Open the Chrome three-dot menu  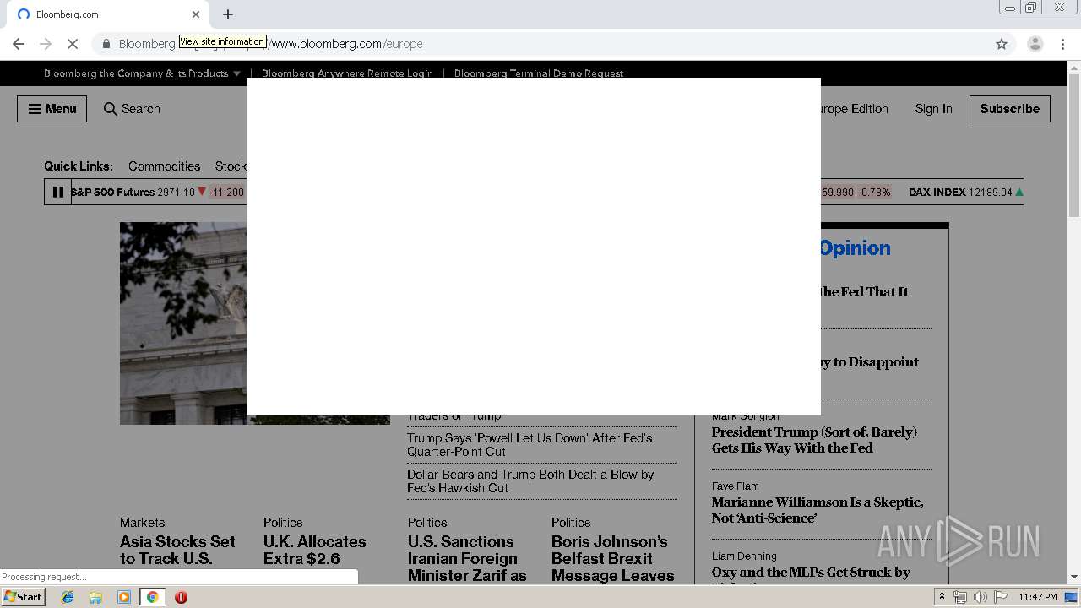click(x=1062, y=44)
